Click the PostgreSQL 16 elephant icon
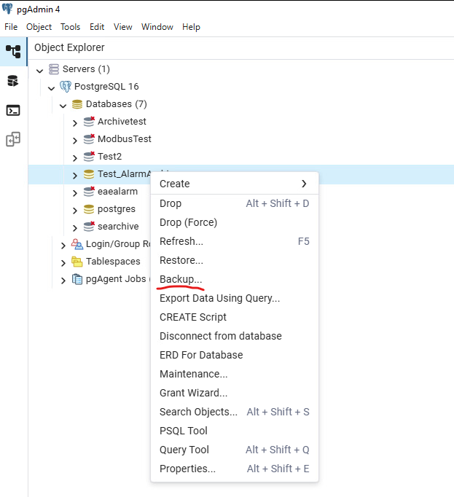Viewport: 454px width, 497px height. coord(66,87)
